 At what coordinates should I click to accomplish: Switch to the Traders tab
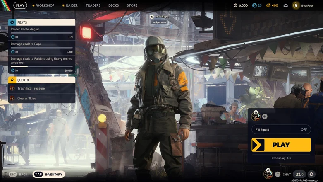pyautogui.click(x=93, y=5)
